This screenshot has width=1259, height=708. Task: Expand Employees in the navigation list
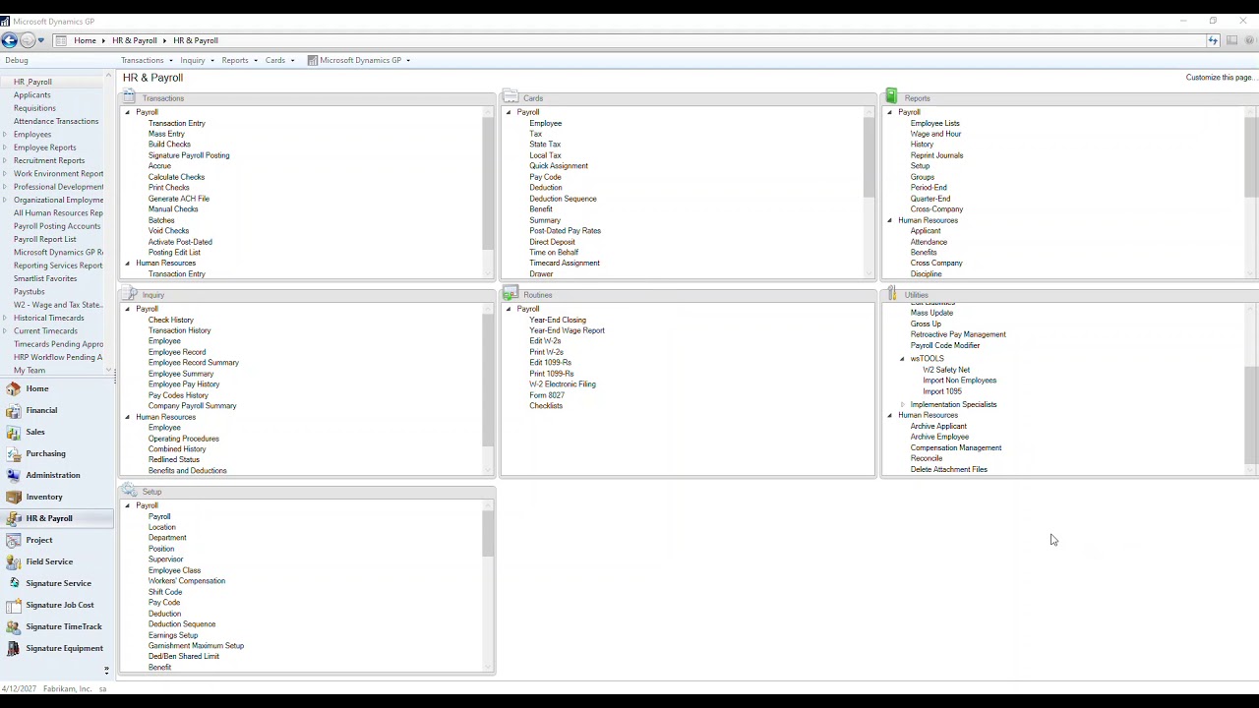6,135
